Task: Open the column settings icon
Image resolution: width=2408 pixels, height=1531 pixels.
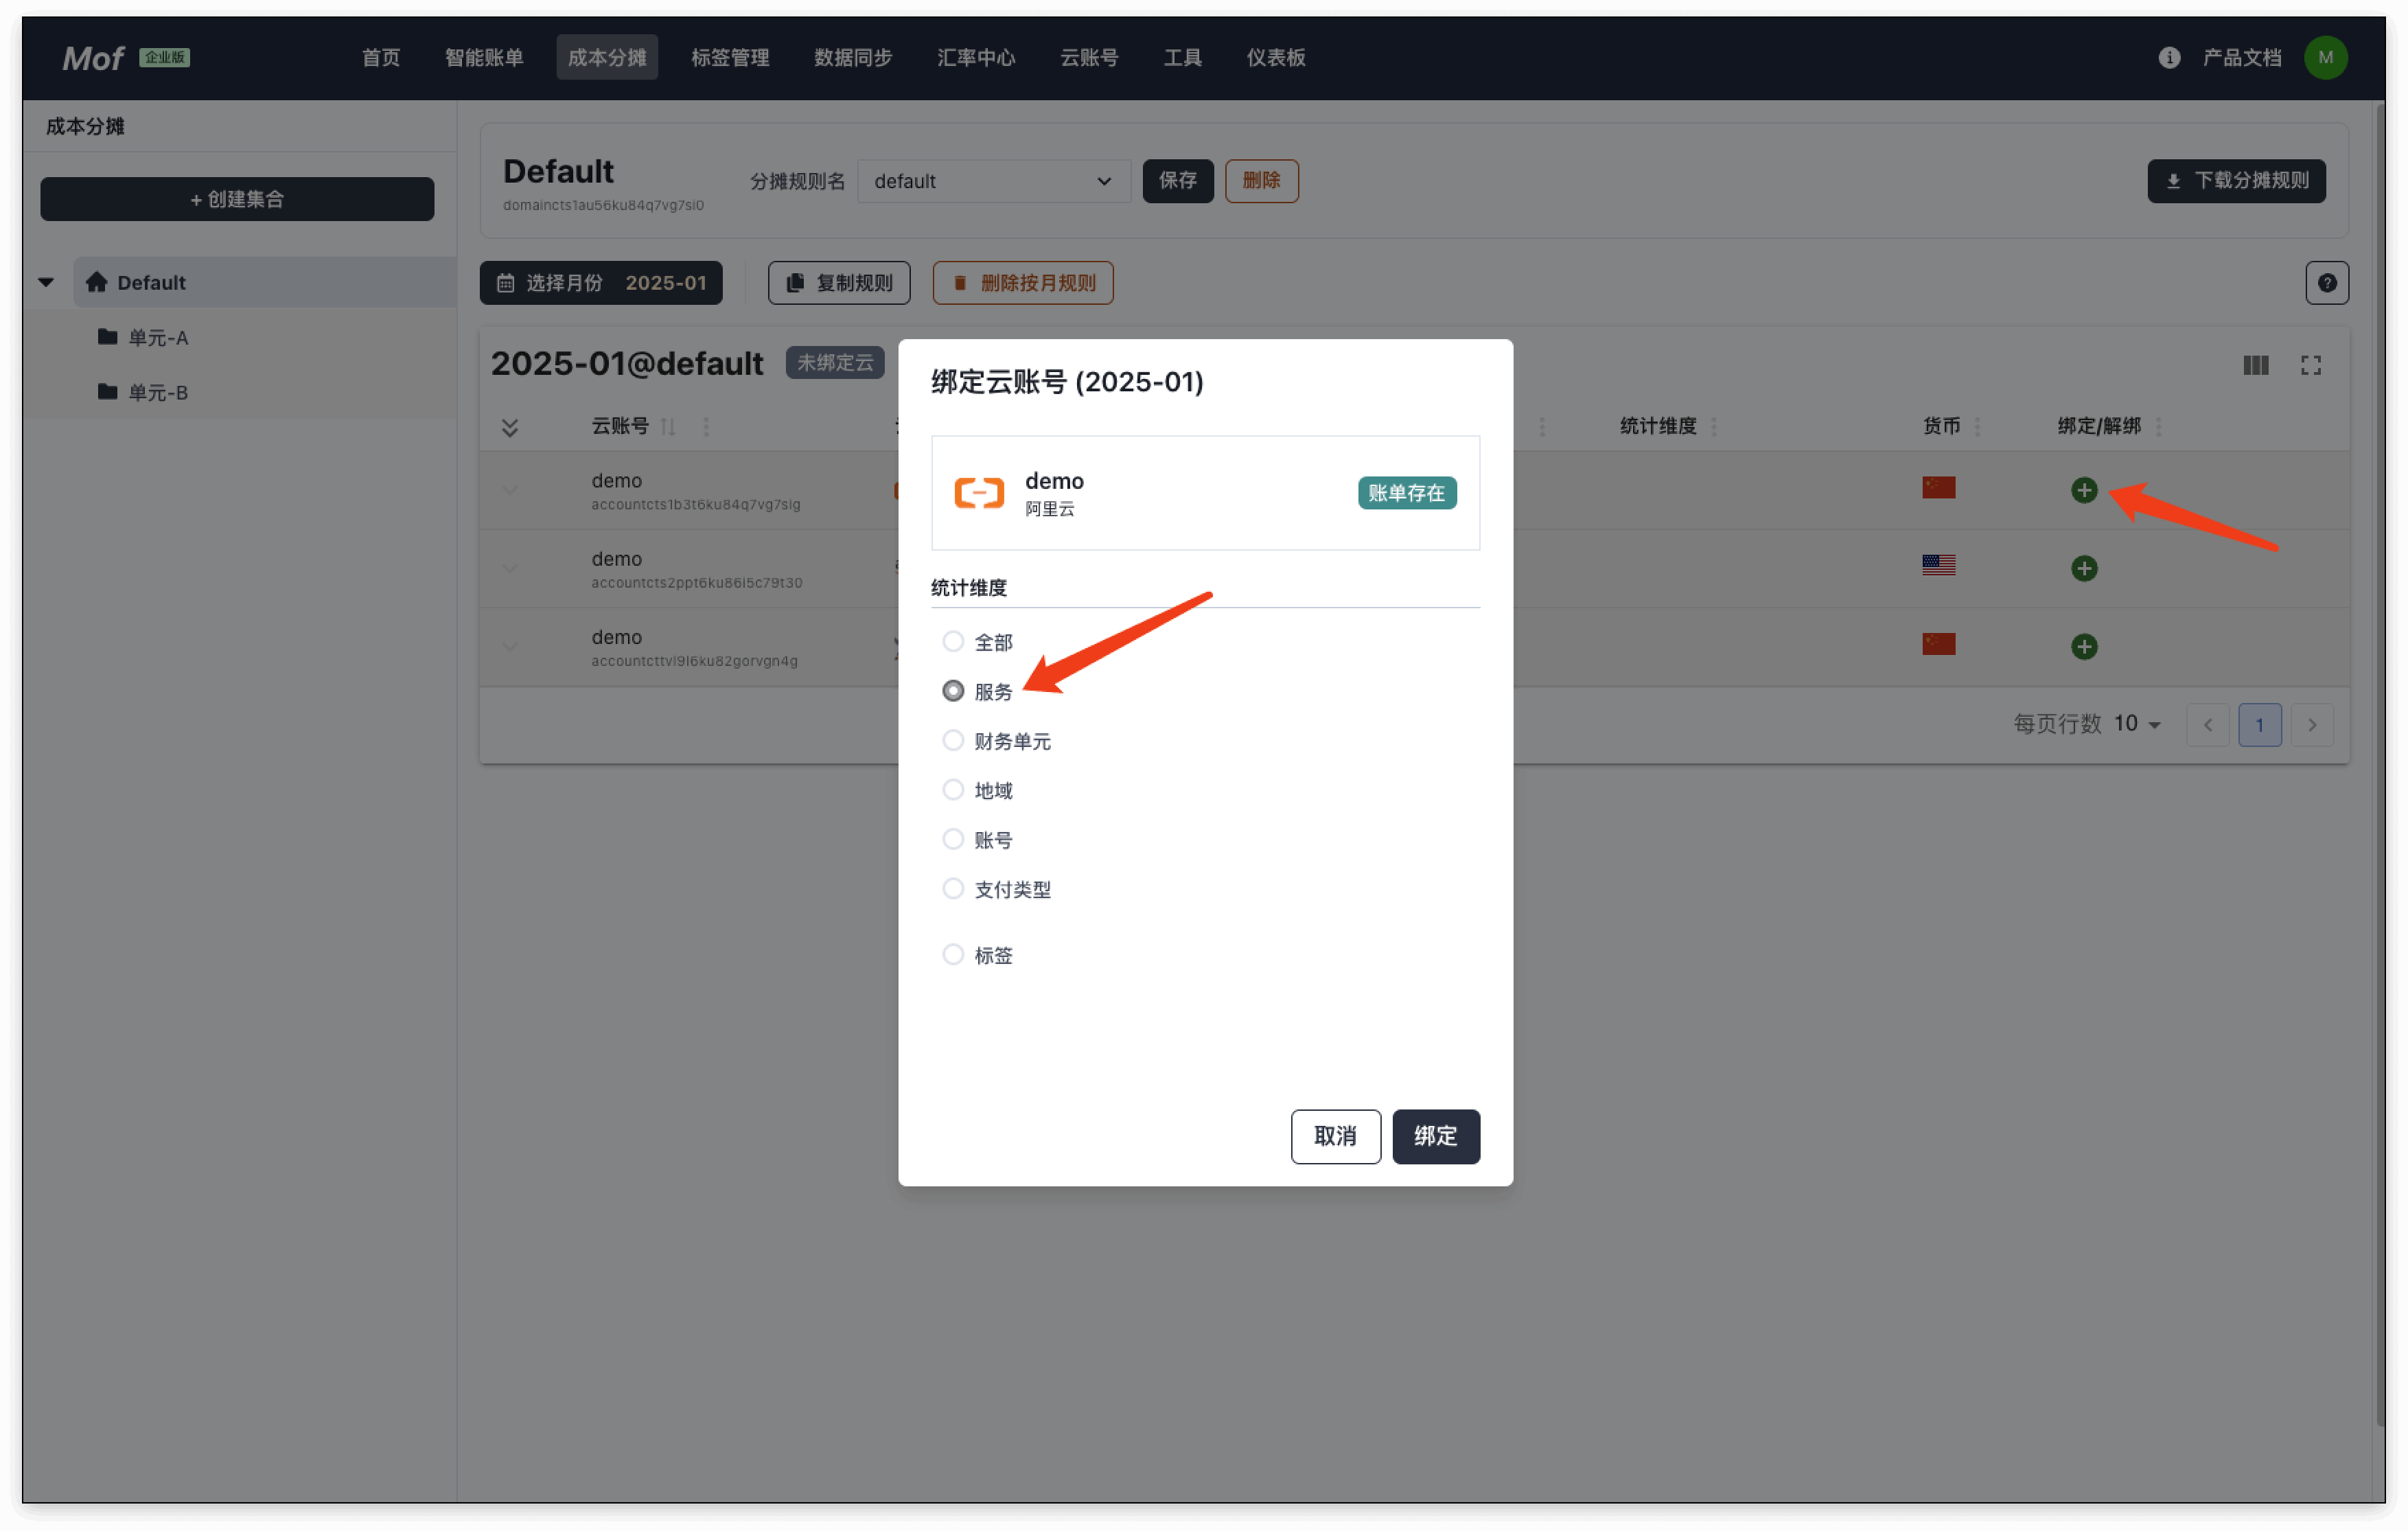Action: 2255,366
